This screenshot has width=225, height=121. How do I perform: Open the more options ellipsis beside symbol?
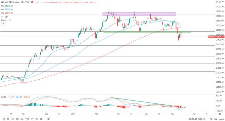[37, 2]
